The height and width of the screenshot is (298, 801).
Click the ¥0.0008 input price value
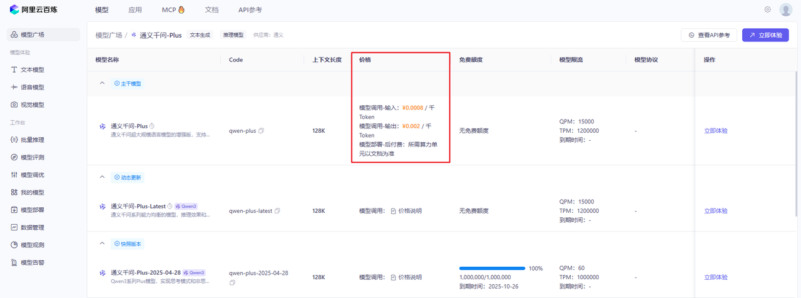click(412, 108)
